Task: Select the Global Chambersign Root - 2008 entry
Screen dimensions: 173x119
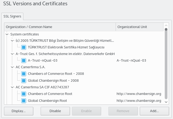Action: (x=53, y=80)
